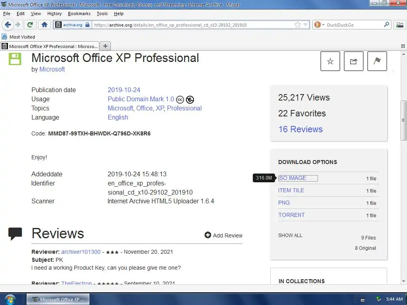Download the ITEM TILE file
This screenshot has width=407, height=305.
click(x=291, y=190)
